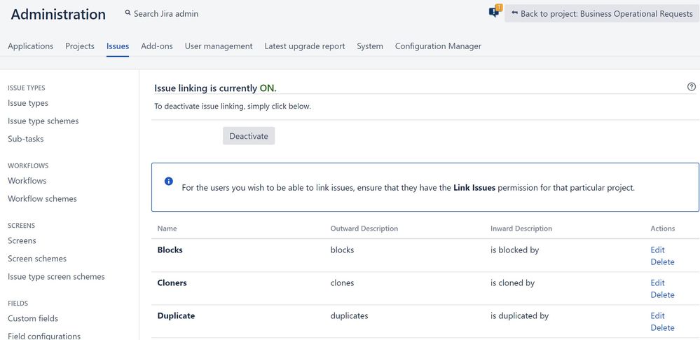
Task: Click the "is duplicated by" inward description
Action: (520, 316)
